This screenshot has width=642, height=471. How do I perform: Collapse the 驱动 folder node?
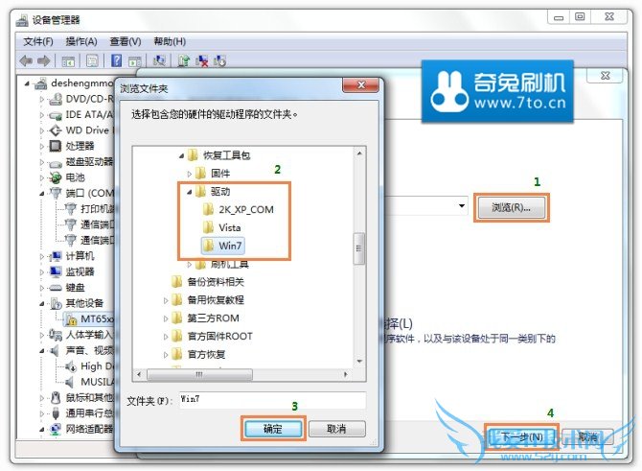189,192
